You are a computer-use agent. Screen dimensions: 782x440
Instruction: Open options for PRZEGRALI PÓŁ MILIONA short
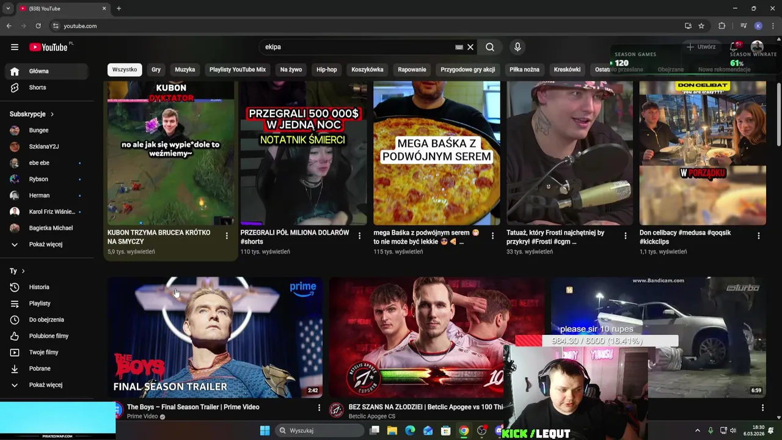point(359,236)
